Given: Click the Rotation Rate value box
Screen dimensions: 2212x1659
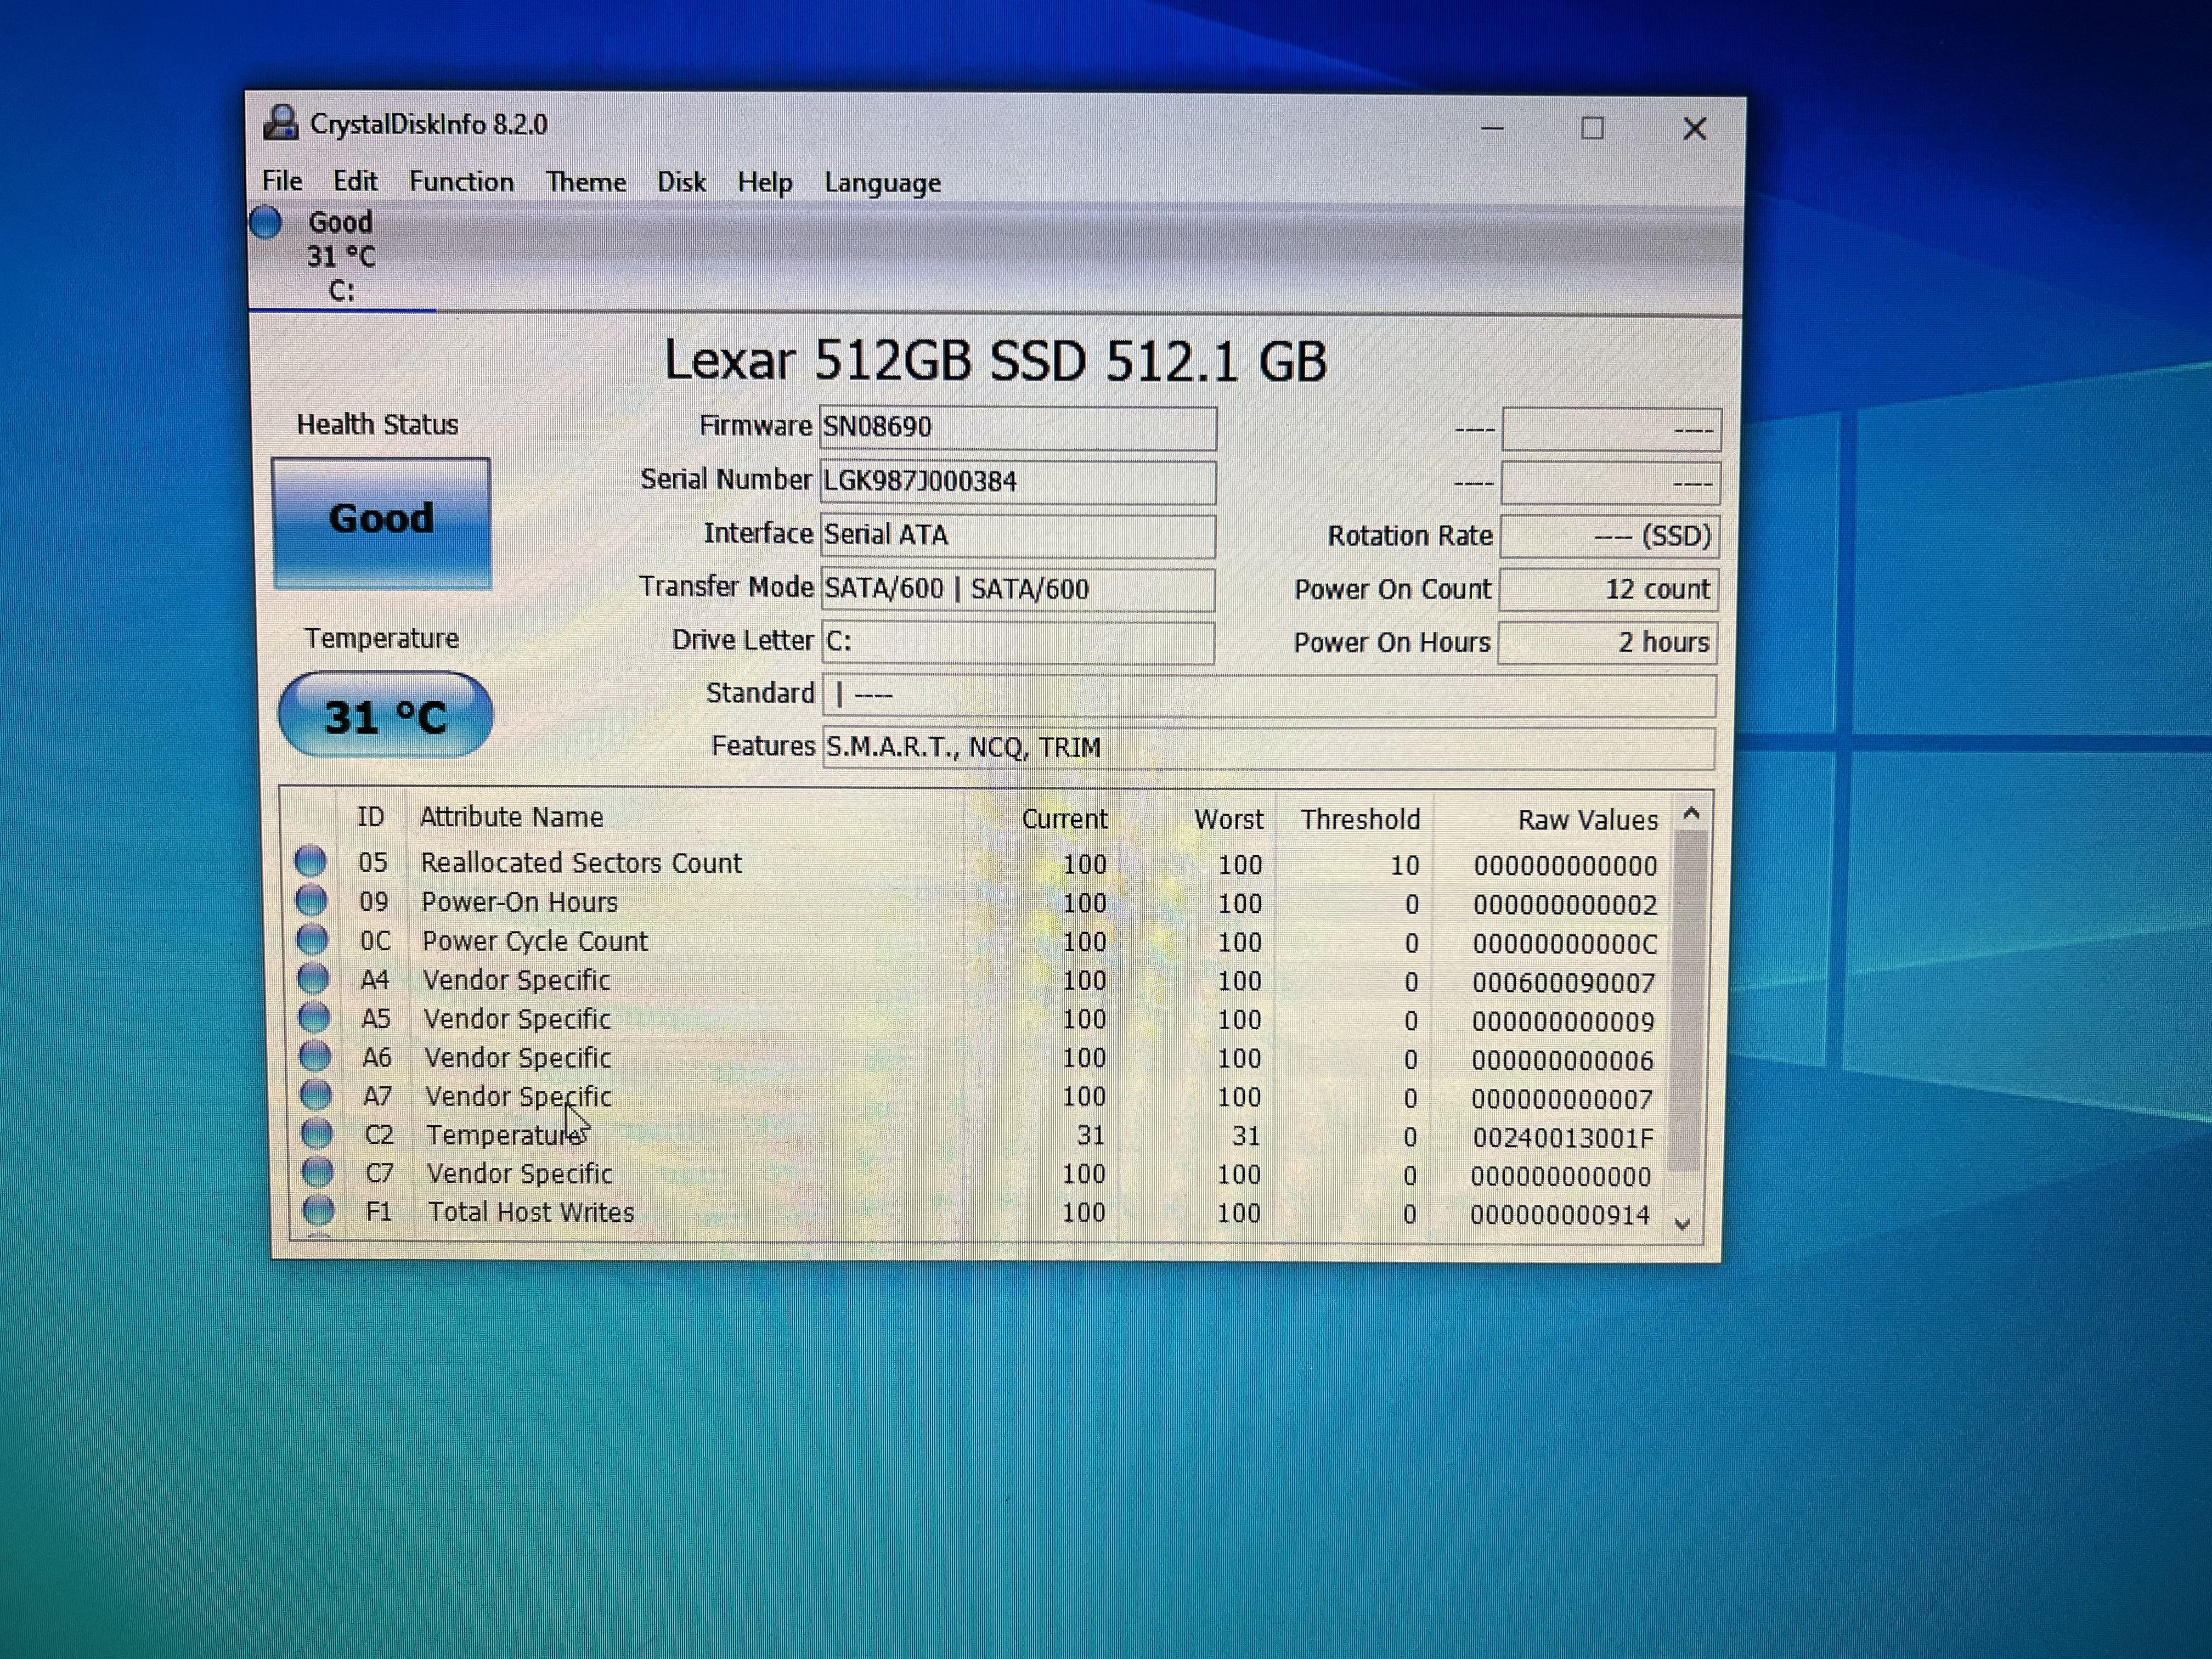Looking at the screenshot, I should 1610,536.
